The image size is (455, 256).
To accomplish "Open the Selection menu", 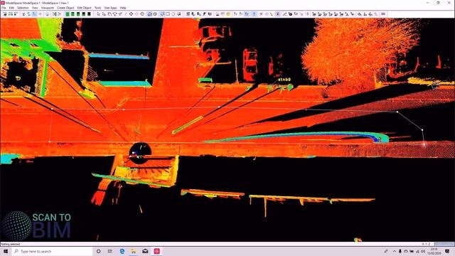I will coord(23,8).
